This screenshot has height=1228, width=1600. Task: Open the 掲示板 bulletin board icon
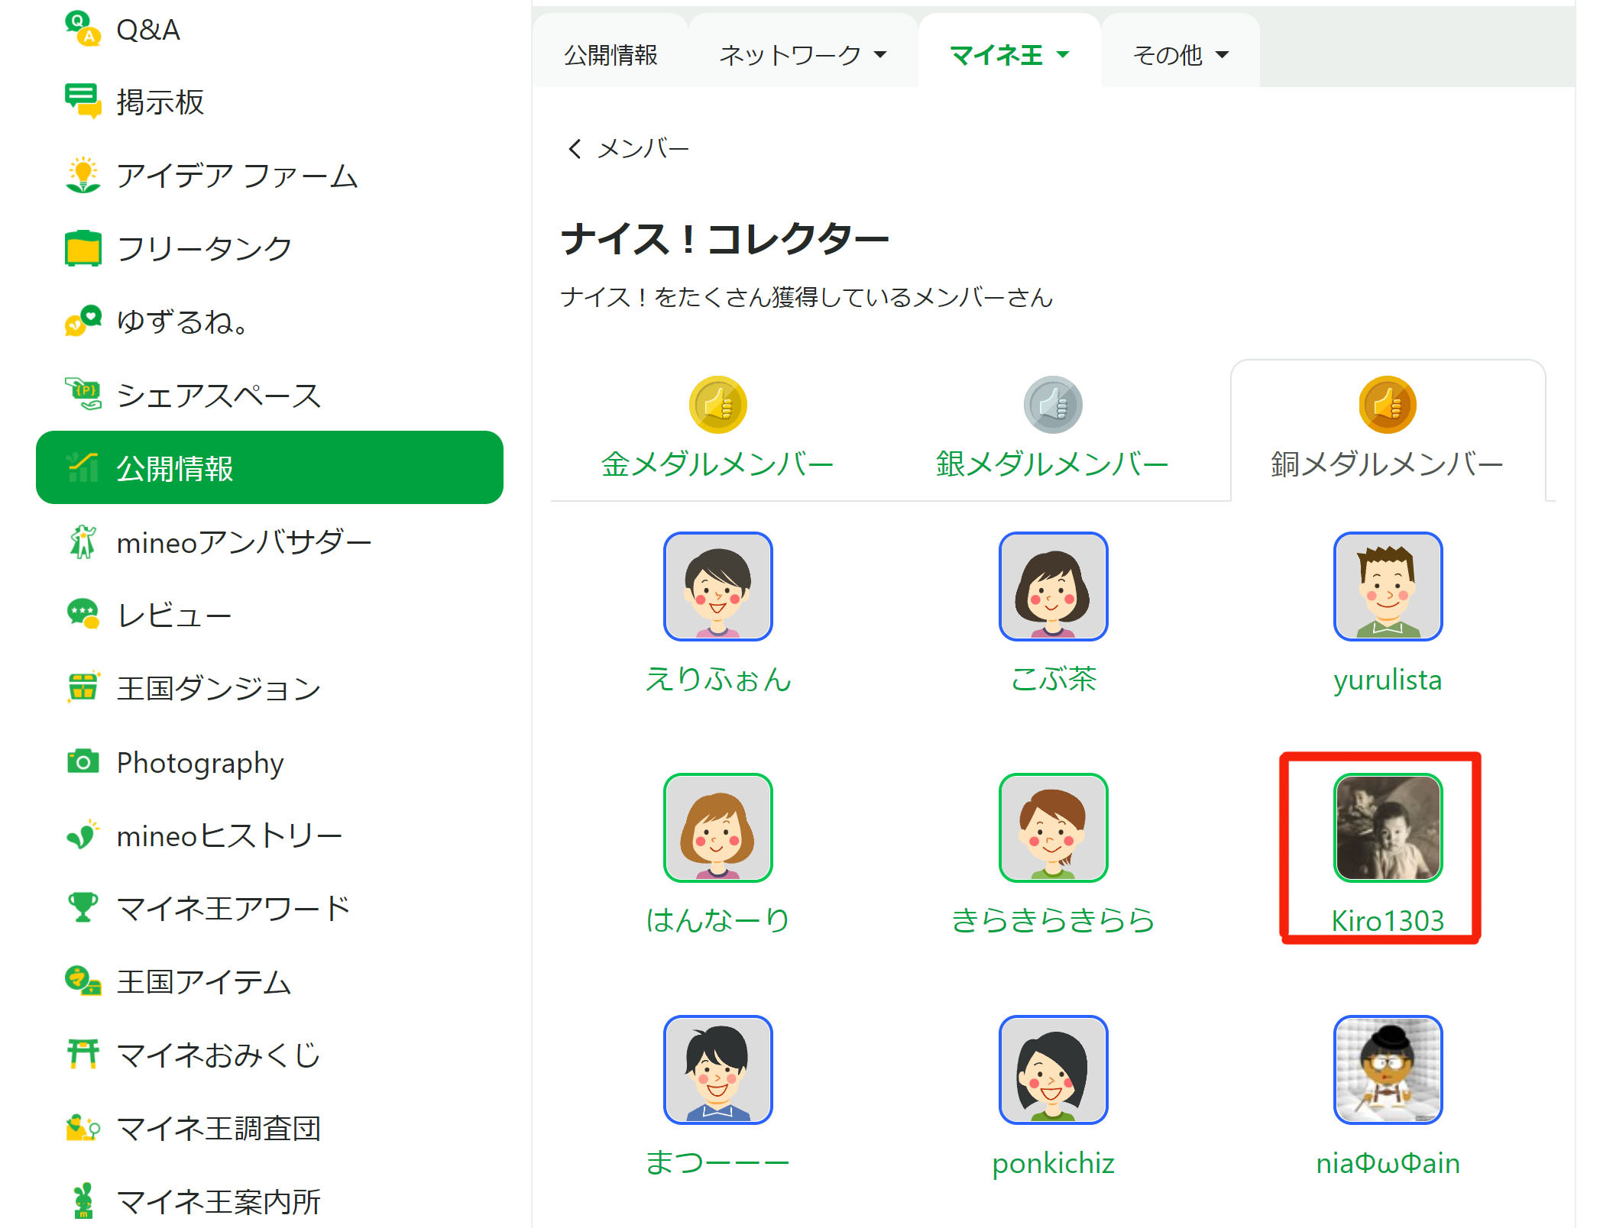[83, 101]
